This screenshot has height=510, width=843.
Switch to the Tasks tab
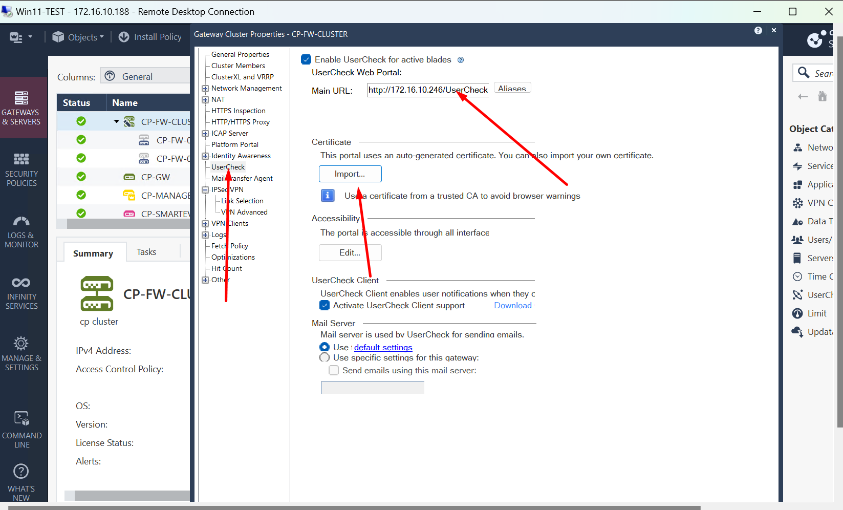point(146,251)
